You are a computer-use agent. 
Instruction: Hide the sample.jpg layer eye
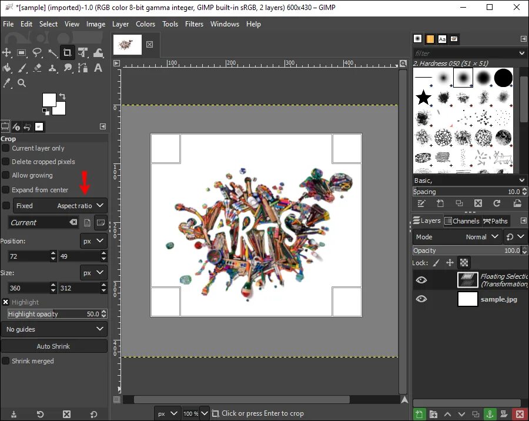(421, 299)
